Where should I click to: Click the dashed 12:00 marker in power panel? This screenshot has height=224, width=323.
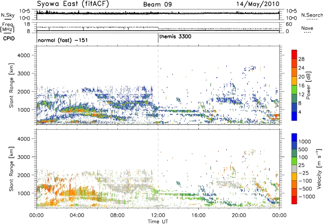(158, 85)
